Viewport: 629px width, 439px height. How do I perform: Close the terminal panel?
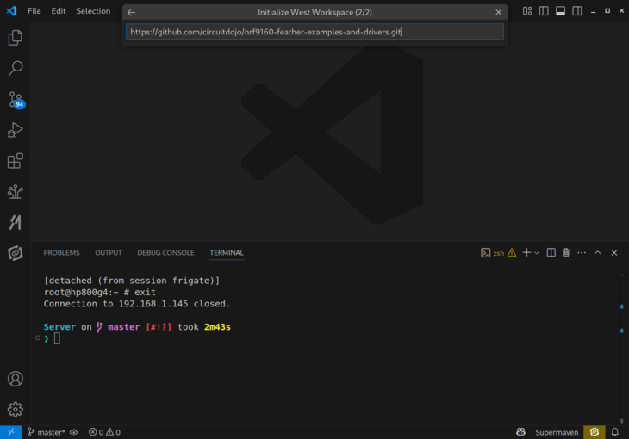tap(614, 252)
